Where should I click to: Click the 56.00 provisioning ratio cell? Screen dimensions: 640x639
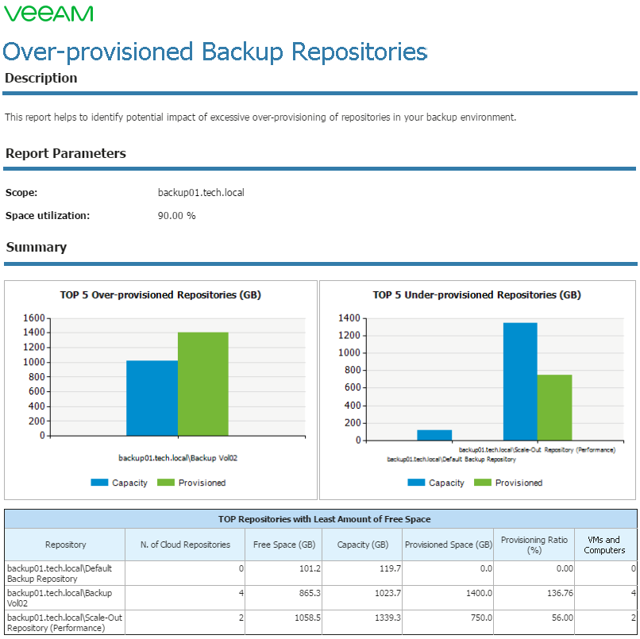[534, 622]
